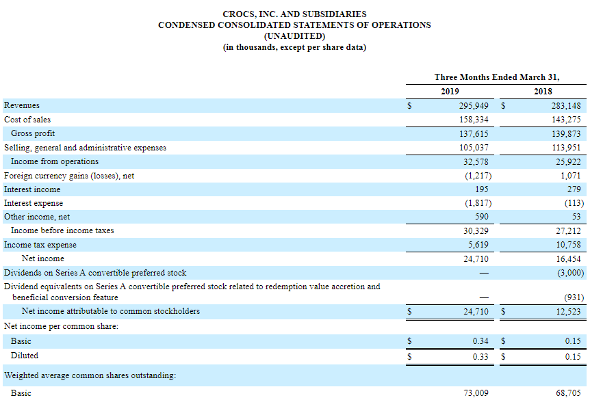Select interest income value 195
The image size is (590, 400).
point(481,189)
